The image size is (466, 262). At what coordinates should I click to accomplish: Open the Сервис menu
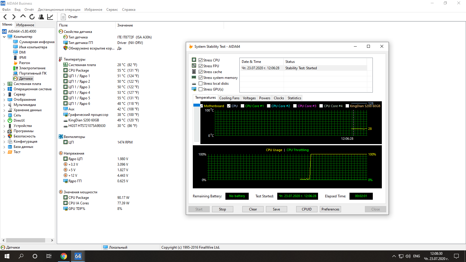pos(112,10)
